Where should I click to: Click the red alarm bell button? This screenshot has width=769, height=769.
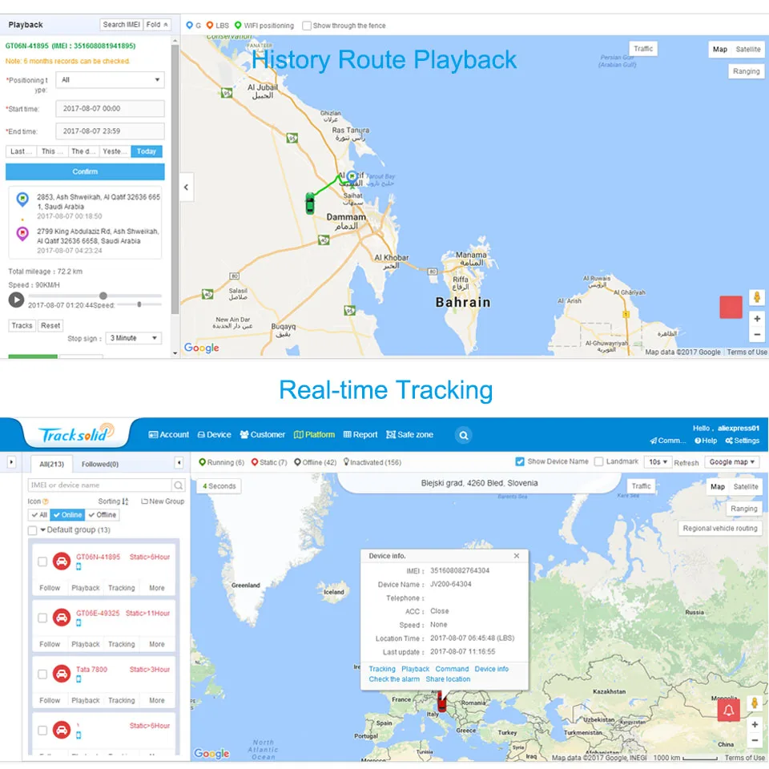[728, 710]
